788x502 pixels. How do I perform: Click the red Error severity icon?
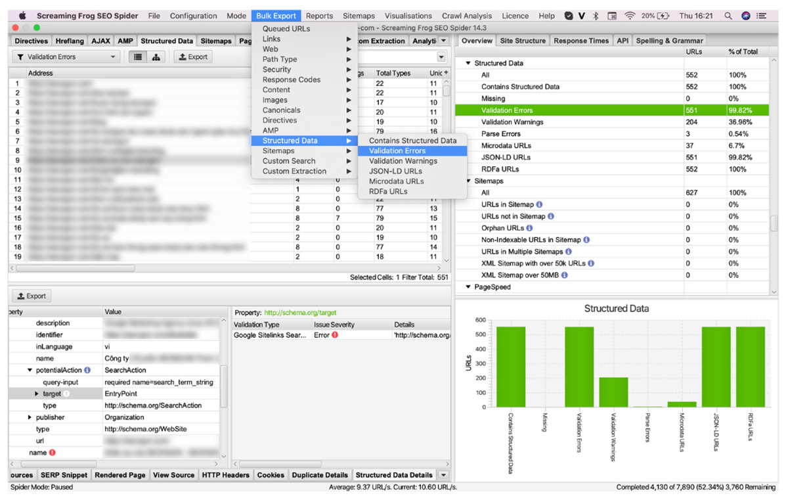(335, 335)
